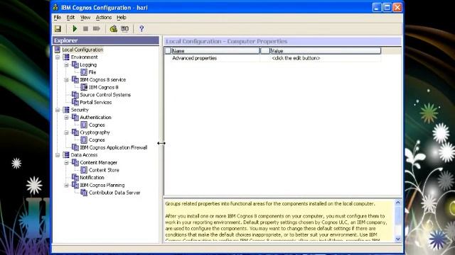
Task: Collapse the Logging tree branch
Action: tap(66, 65)
